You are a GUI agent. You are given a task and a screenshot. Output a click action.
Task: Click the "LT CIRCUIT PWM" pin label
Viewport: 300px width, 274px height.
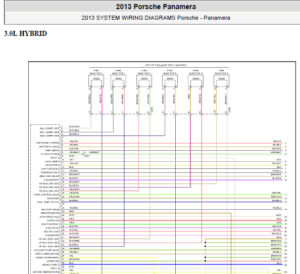[50, 154]
